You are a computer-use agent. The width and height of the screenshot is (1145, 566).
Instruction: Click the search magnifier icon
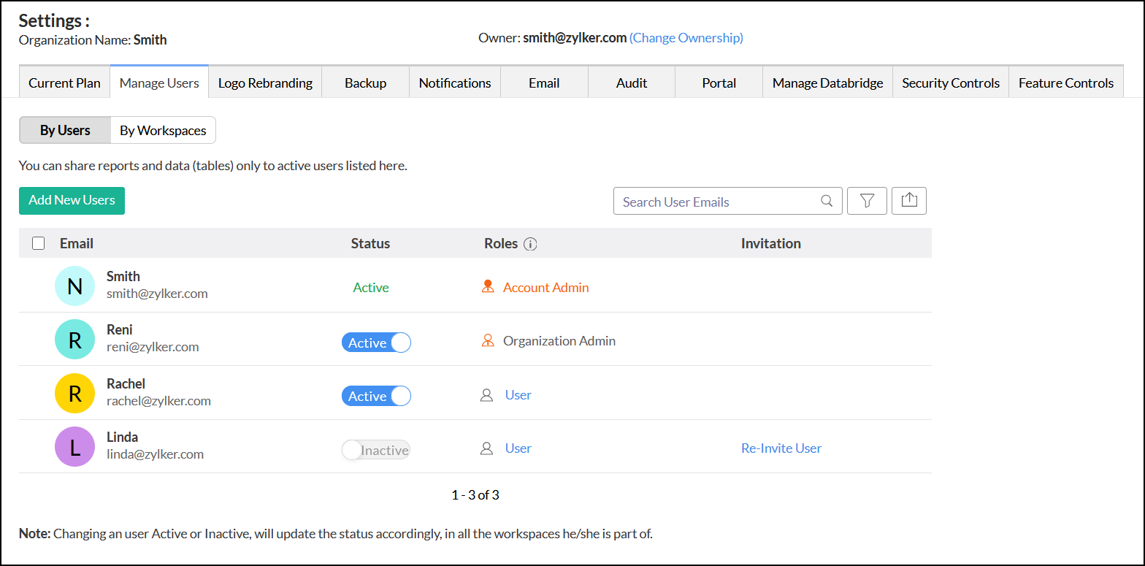coord(827,201)
